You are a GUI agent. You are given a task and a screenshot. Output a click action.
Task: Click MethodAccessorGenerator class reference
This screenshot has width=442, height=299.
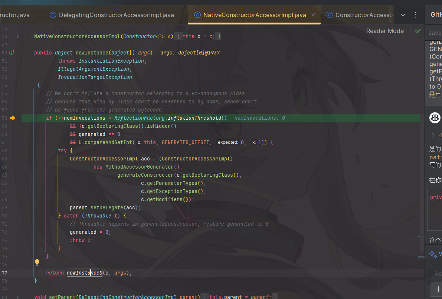click(139, 167)
